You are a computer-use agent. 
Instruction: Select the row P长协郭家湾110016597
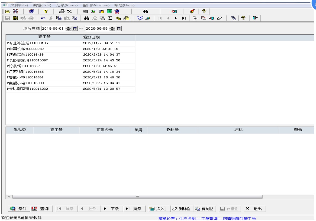click(x=70, y=60)
